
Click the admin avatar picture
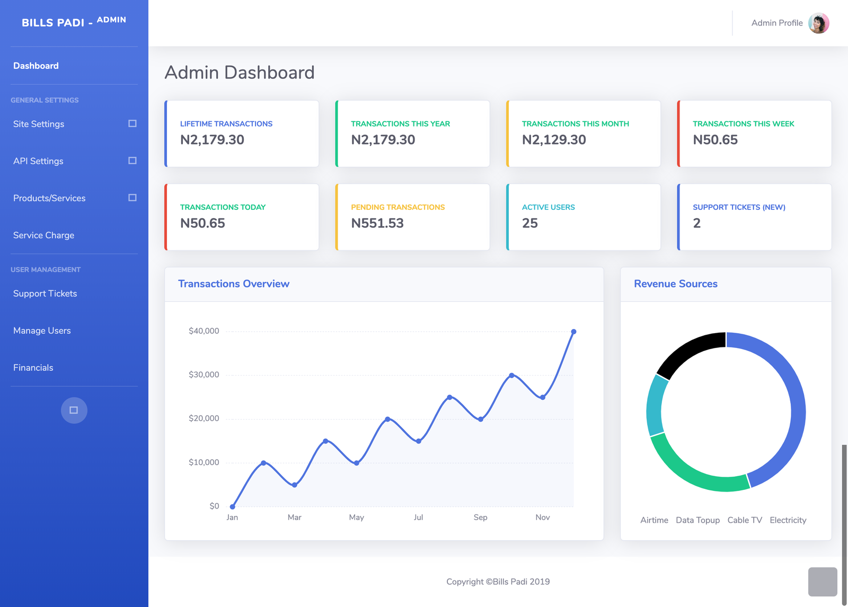click(x=819, y=23)
